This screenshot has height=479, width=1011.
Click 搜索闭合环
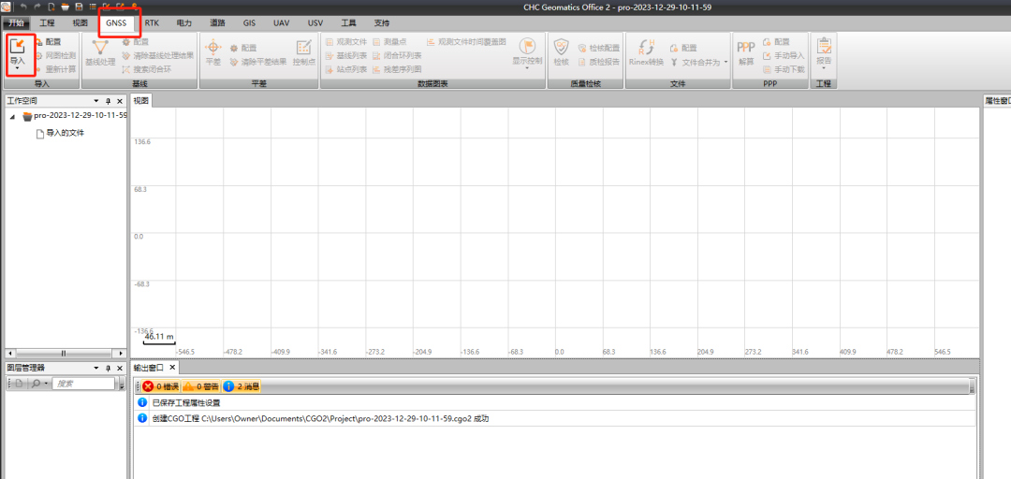(146, 69)
